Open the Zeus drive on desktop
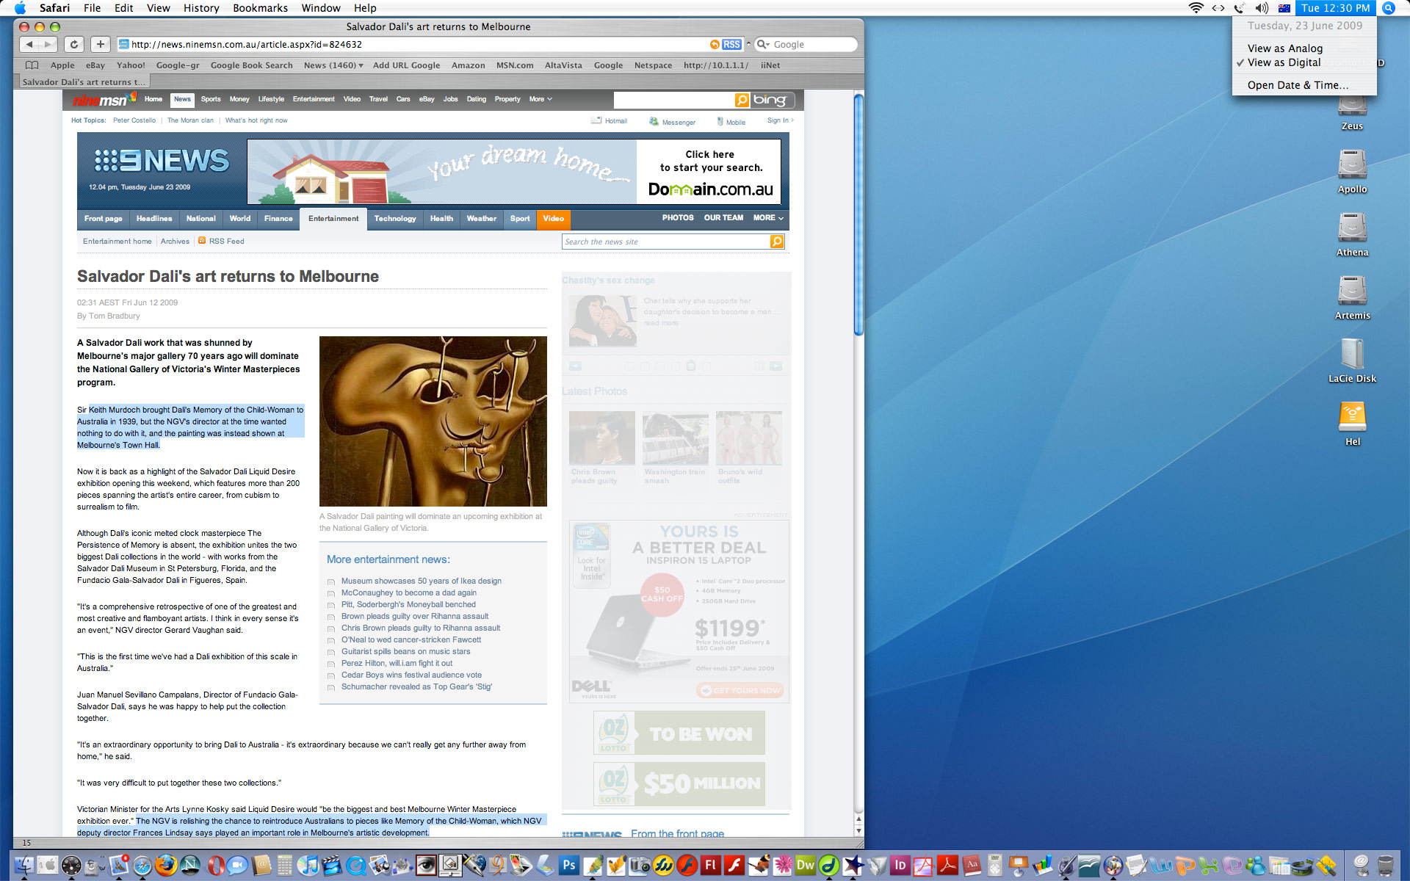 (1352, 107)
